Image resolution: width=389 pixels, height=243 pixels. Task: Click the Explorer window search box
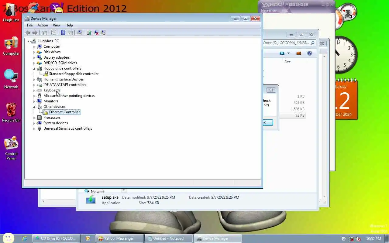[x=290, y=43]
